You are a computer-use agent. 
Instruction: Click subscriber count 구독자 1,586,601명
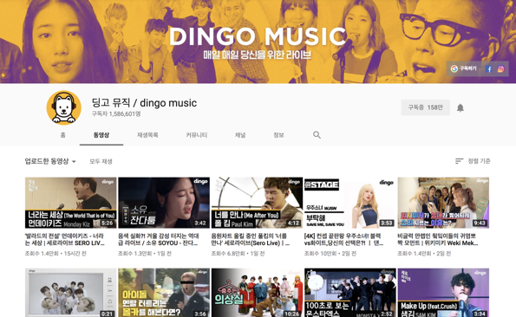116,114
